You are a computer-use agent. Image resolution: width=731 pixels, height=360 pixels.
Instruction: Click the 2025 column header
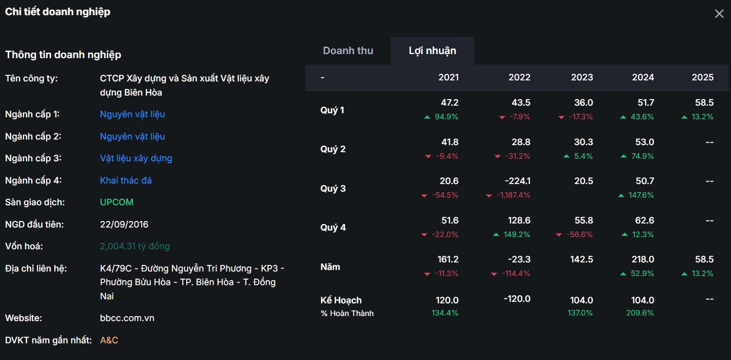click(x=702, y=77)
